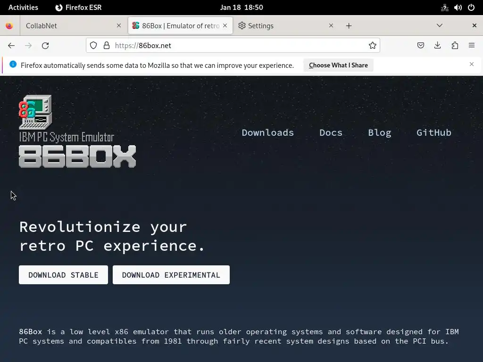Go back using the browser back arrow
Image resolution: width=483 pixels, height=362 pixels.
[11, 46]
